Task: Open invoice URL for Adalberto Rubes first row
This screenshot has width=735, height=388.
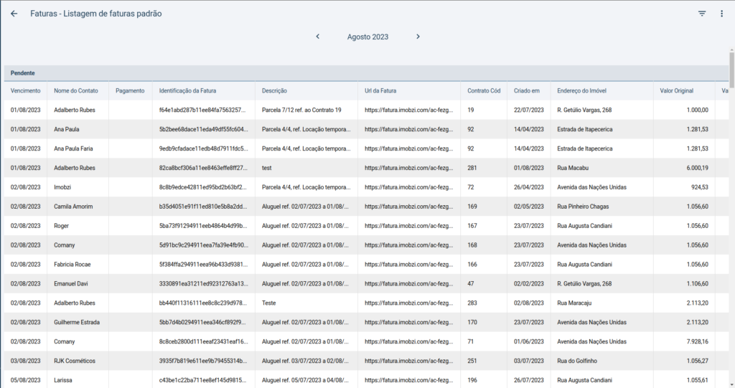Action: (x=408, y=110)
